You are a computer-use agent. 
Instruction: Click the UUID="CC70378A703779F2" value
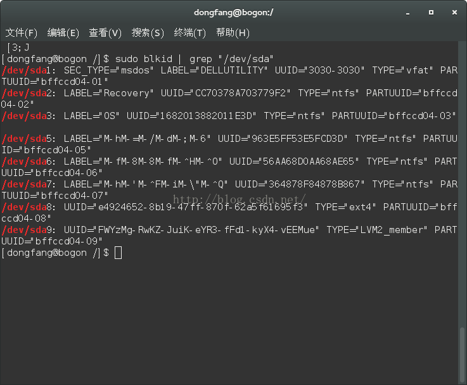pos(226,93)
